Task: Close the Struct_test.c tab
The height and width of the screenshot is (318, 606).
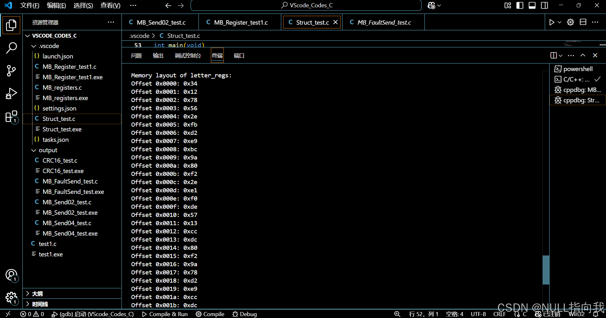Action: (x=336, y=22)
